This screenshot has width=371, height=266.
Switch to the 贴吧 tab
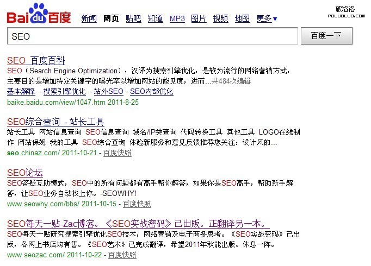[x=133, y=18]
